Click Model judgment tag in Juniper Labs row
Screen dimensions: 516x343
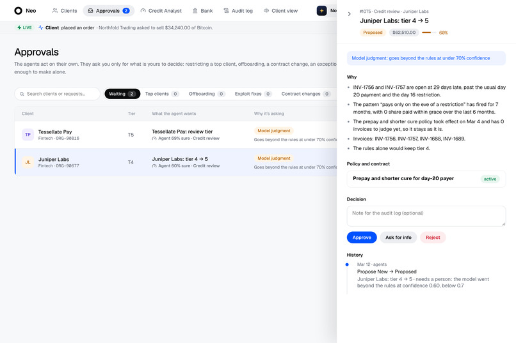[x=274, y=158]
